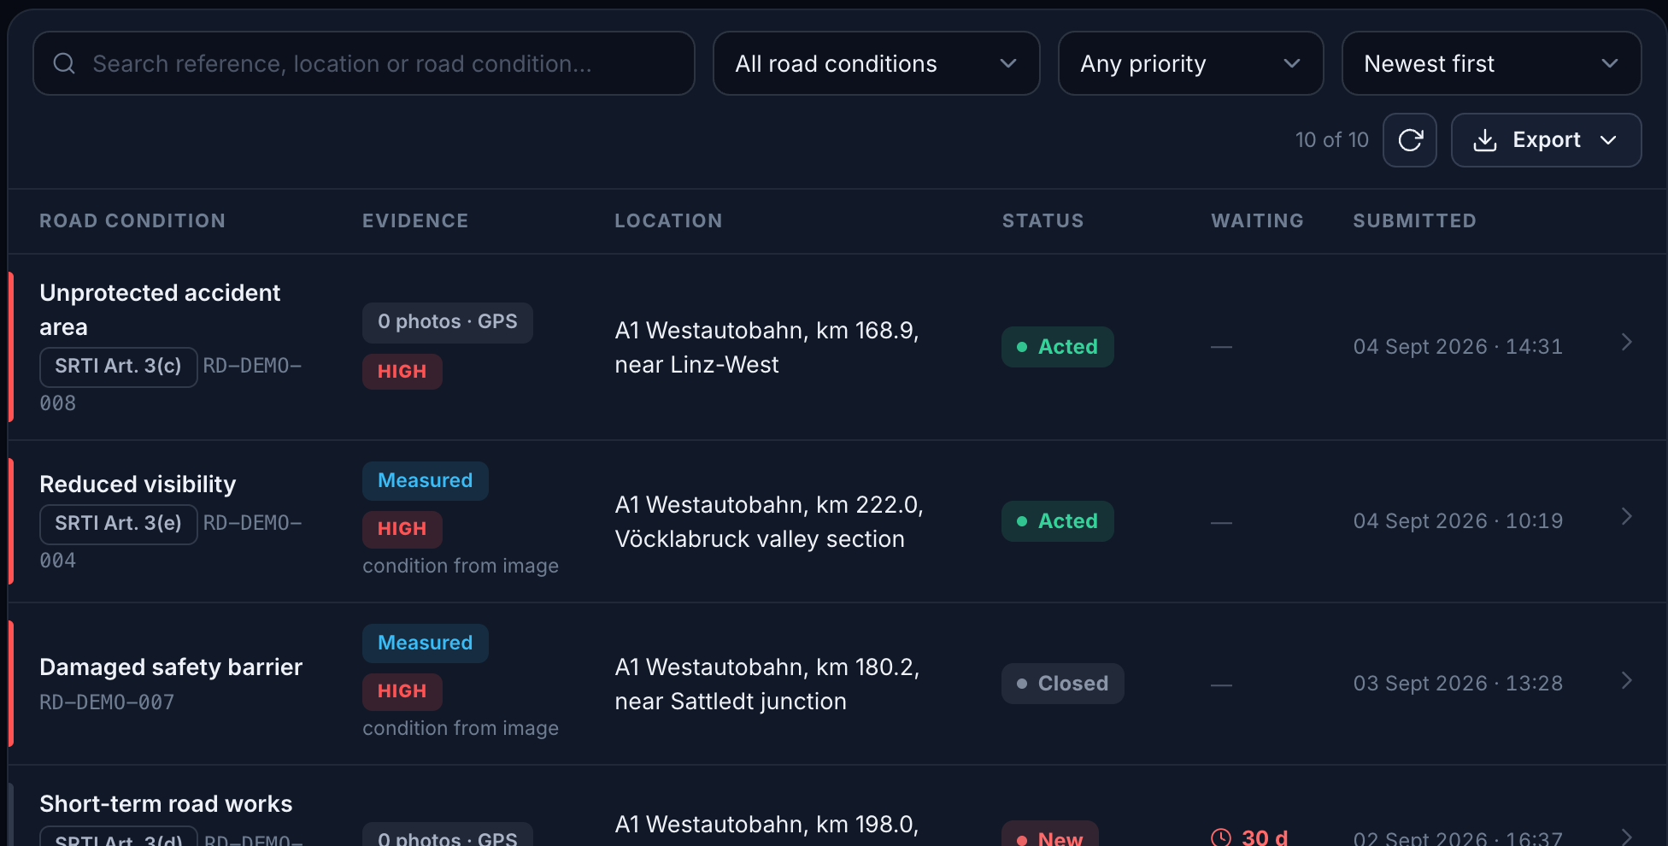Select the Unprotected accident area title
The height and width of the screenshot is (846, 1668).
pyautogui.click(x=160, y=310)
